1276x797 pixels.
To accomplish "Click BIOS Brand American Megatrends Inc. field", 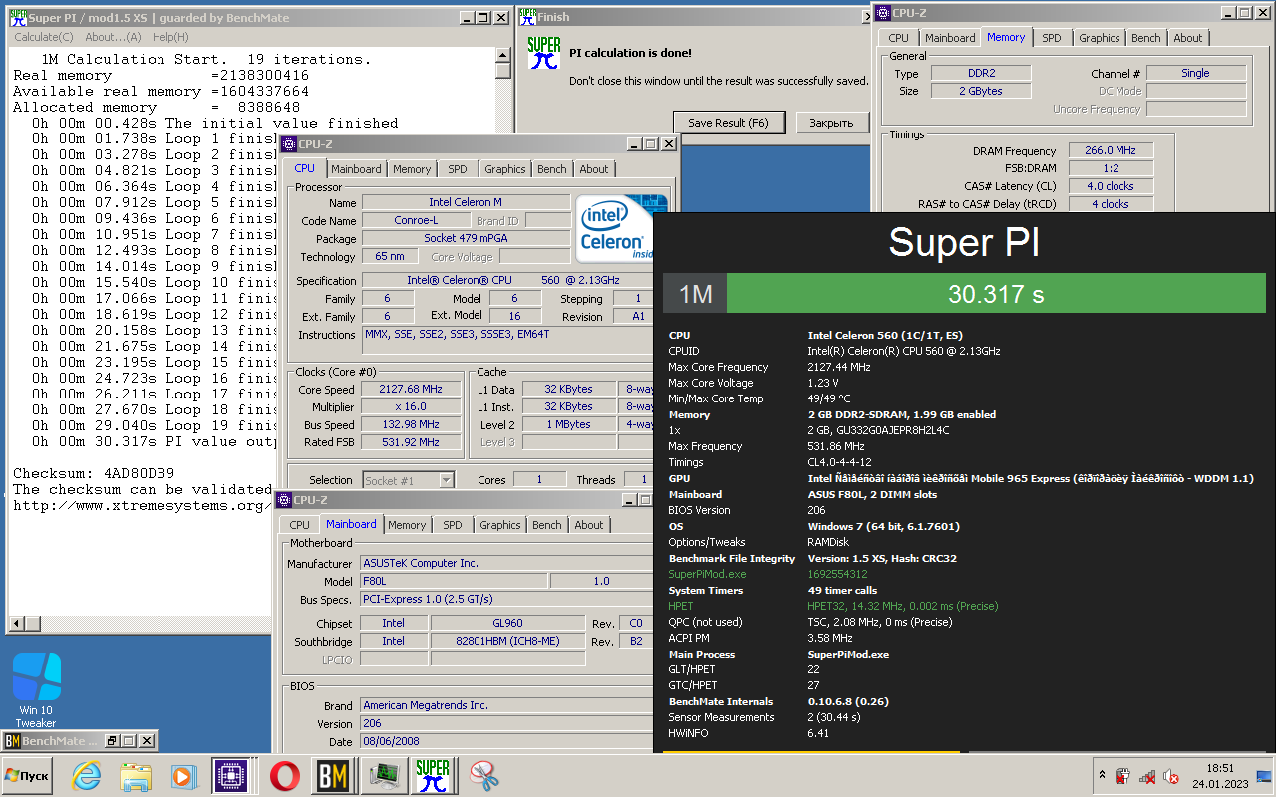I will [508, 705].
